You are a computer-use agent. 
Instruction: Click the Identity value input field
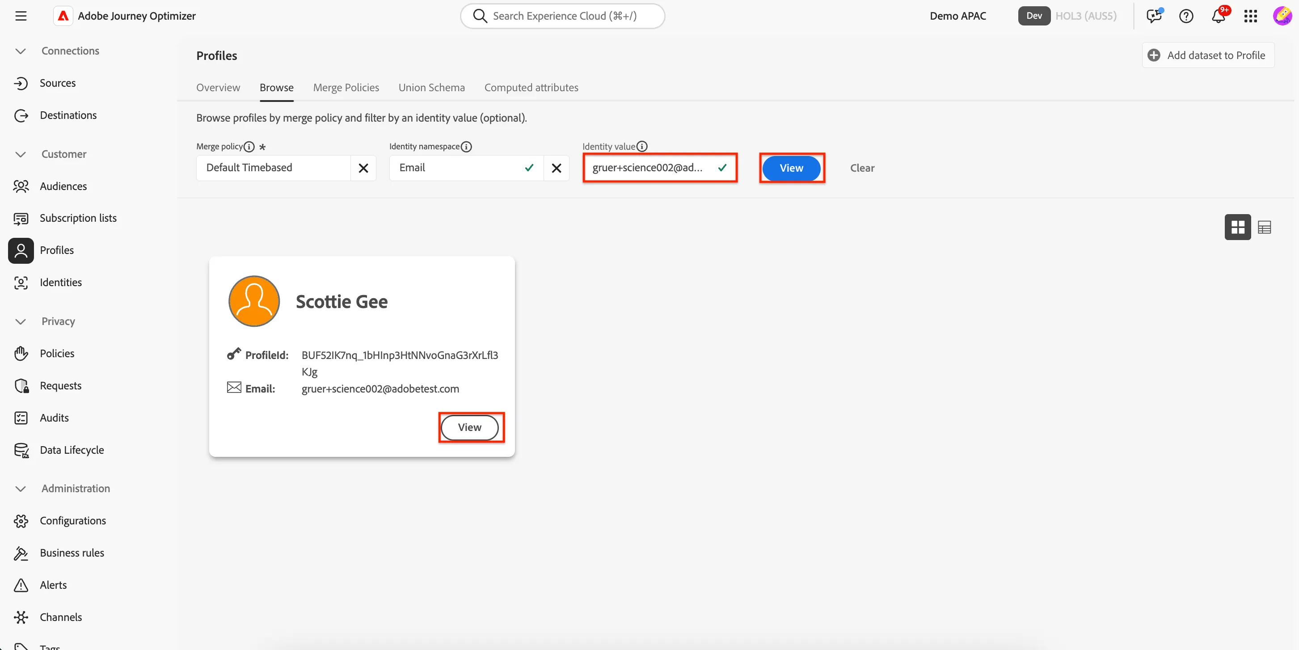pyautogui.click(x=660, y=168)
